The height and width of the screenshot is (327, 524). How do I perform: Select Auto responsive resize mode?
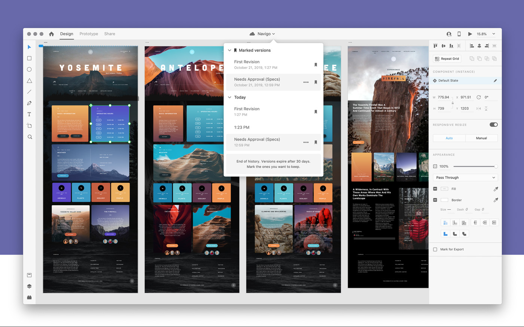click(449, 138)
